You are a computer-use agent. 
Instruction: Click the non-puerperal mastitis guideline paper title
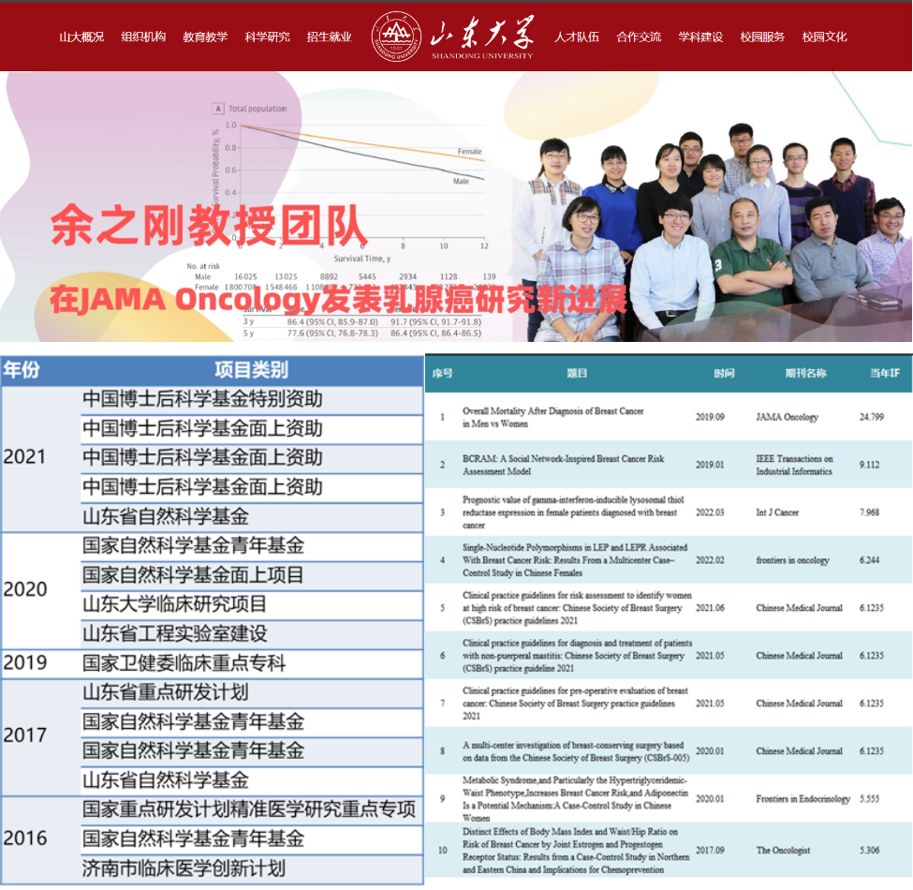click(577, 656)
